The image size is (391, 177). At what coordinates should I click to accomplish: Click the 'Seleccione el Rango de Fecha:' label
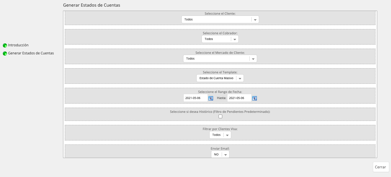(x=220, y=92)
